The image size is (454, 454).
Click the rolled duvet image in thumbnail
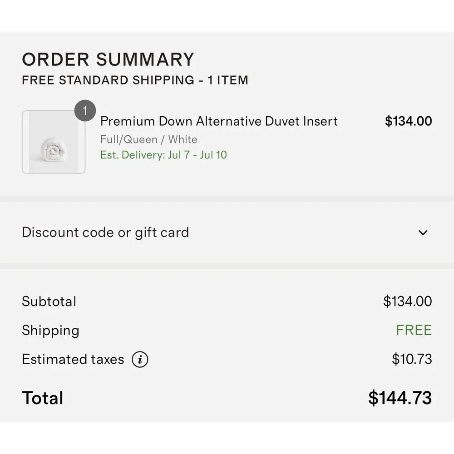click(54, 149)
